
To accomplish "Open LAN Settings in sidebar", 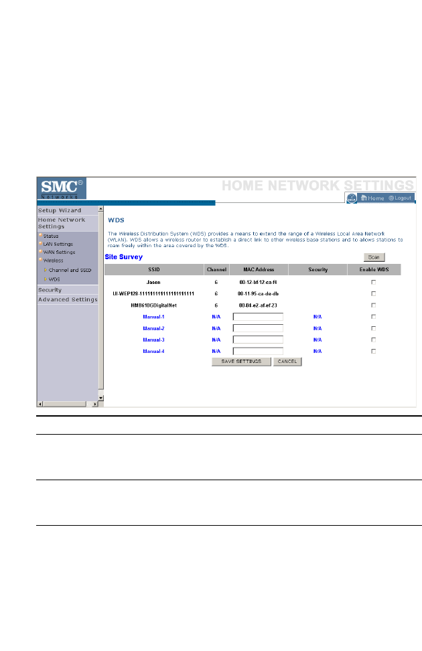I will [58, 244].
